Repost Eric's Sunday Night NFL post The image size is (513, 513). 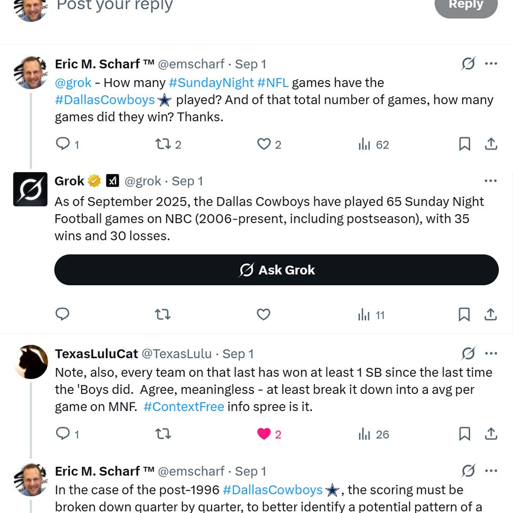(x=162, y=144)
